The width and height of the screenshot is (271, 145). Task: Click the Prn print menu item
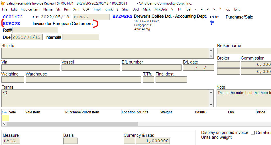point(67,9)
